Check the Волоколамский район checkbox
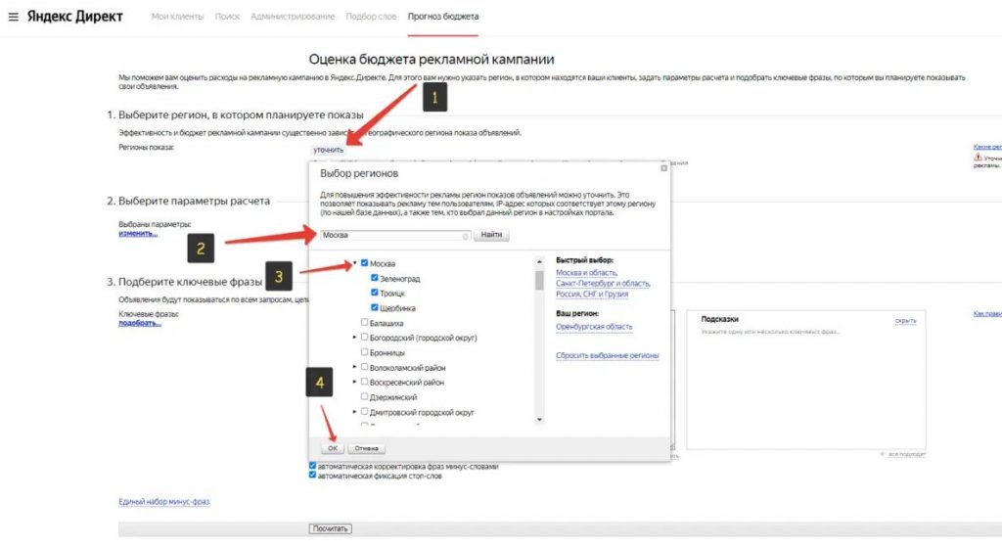This screenshot has height=547, width=1002. (364, 367)
